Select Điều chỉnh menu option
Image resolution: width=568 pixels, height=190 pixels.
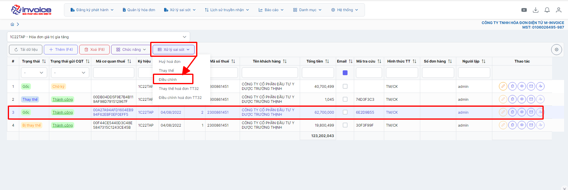[168, 80]
